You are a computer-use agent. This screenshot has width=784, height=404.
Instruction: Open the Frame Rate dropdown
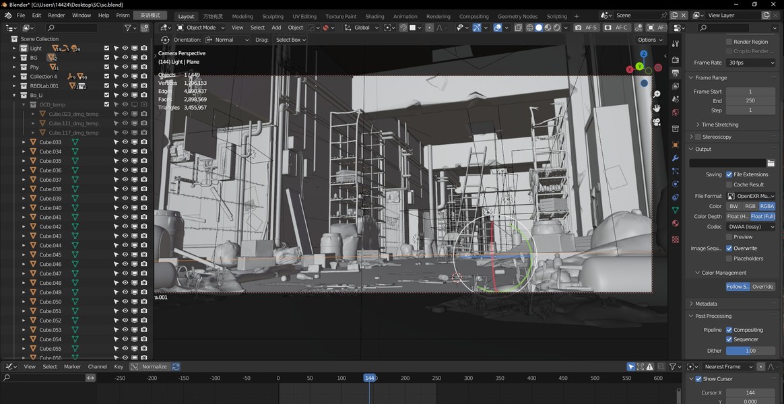[750, 63]
